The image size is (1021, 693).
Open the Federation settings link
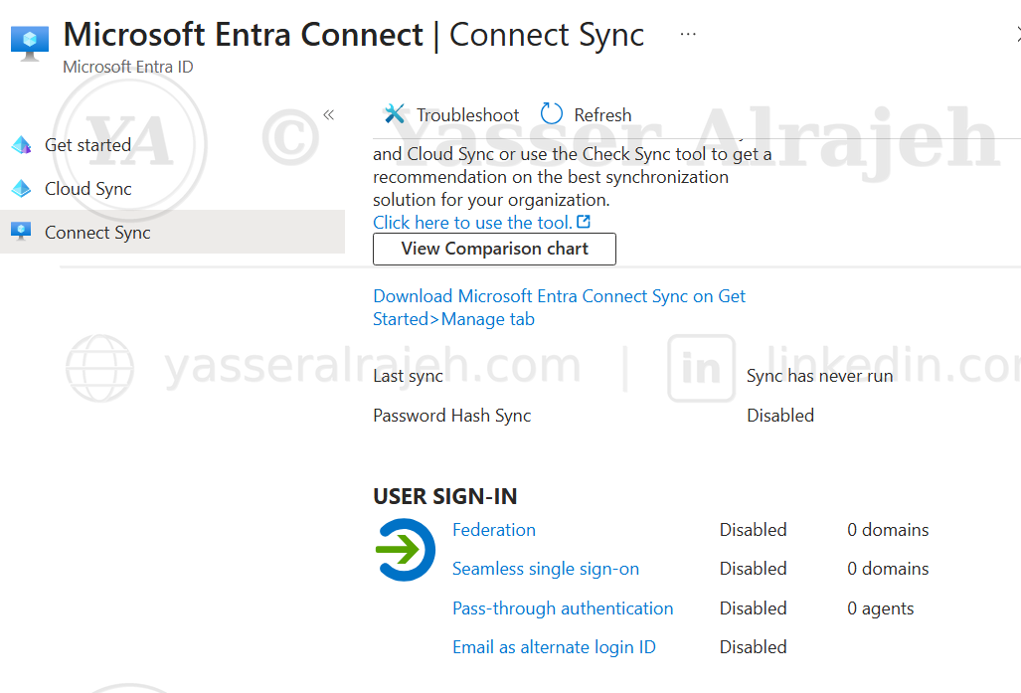[493, 530]
